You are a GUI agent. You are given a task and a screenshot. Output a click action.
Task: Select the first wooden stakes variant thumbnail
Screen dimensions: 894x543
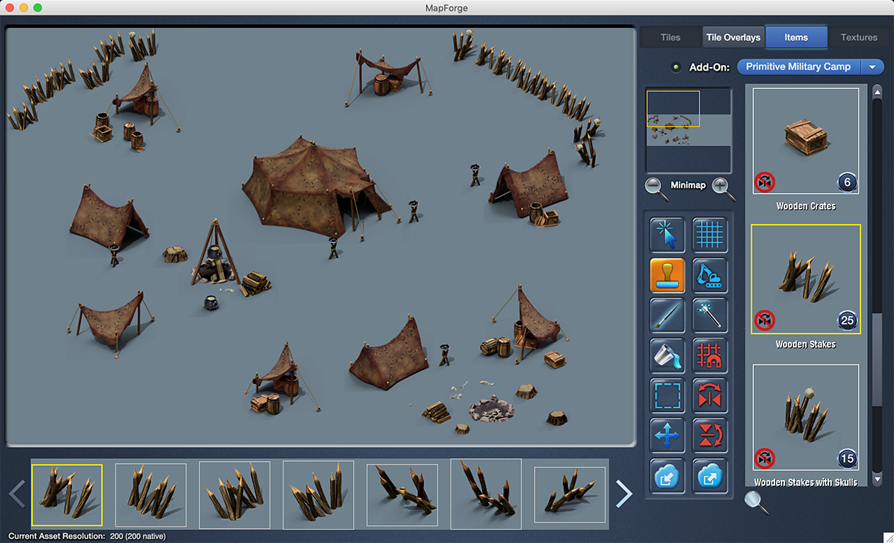pyautogui.click(x=67, y=495)
